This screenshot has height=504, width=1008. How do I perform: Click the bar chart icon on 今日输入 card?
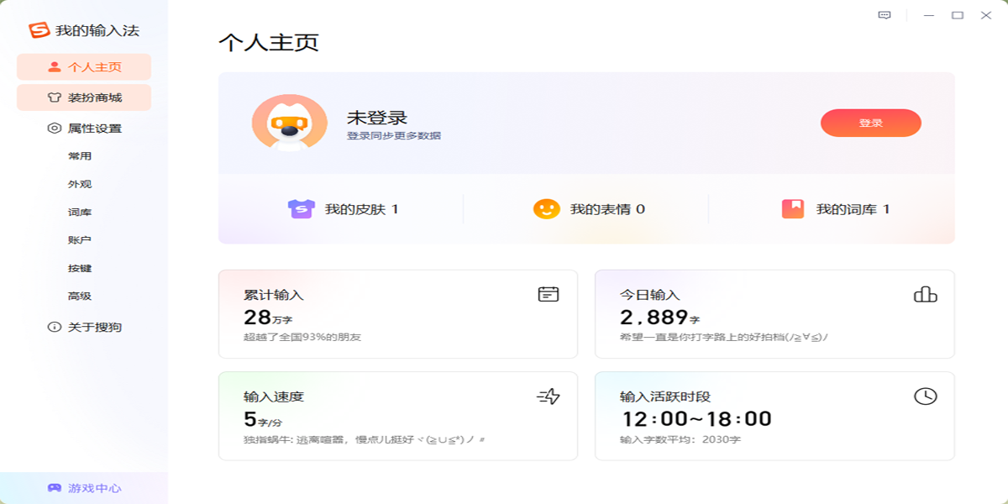(x=925, y=294)
